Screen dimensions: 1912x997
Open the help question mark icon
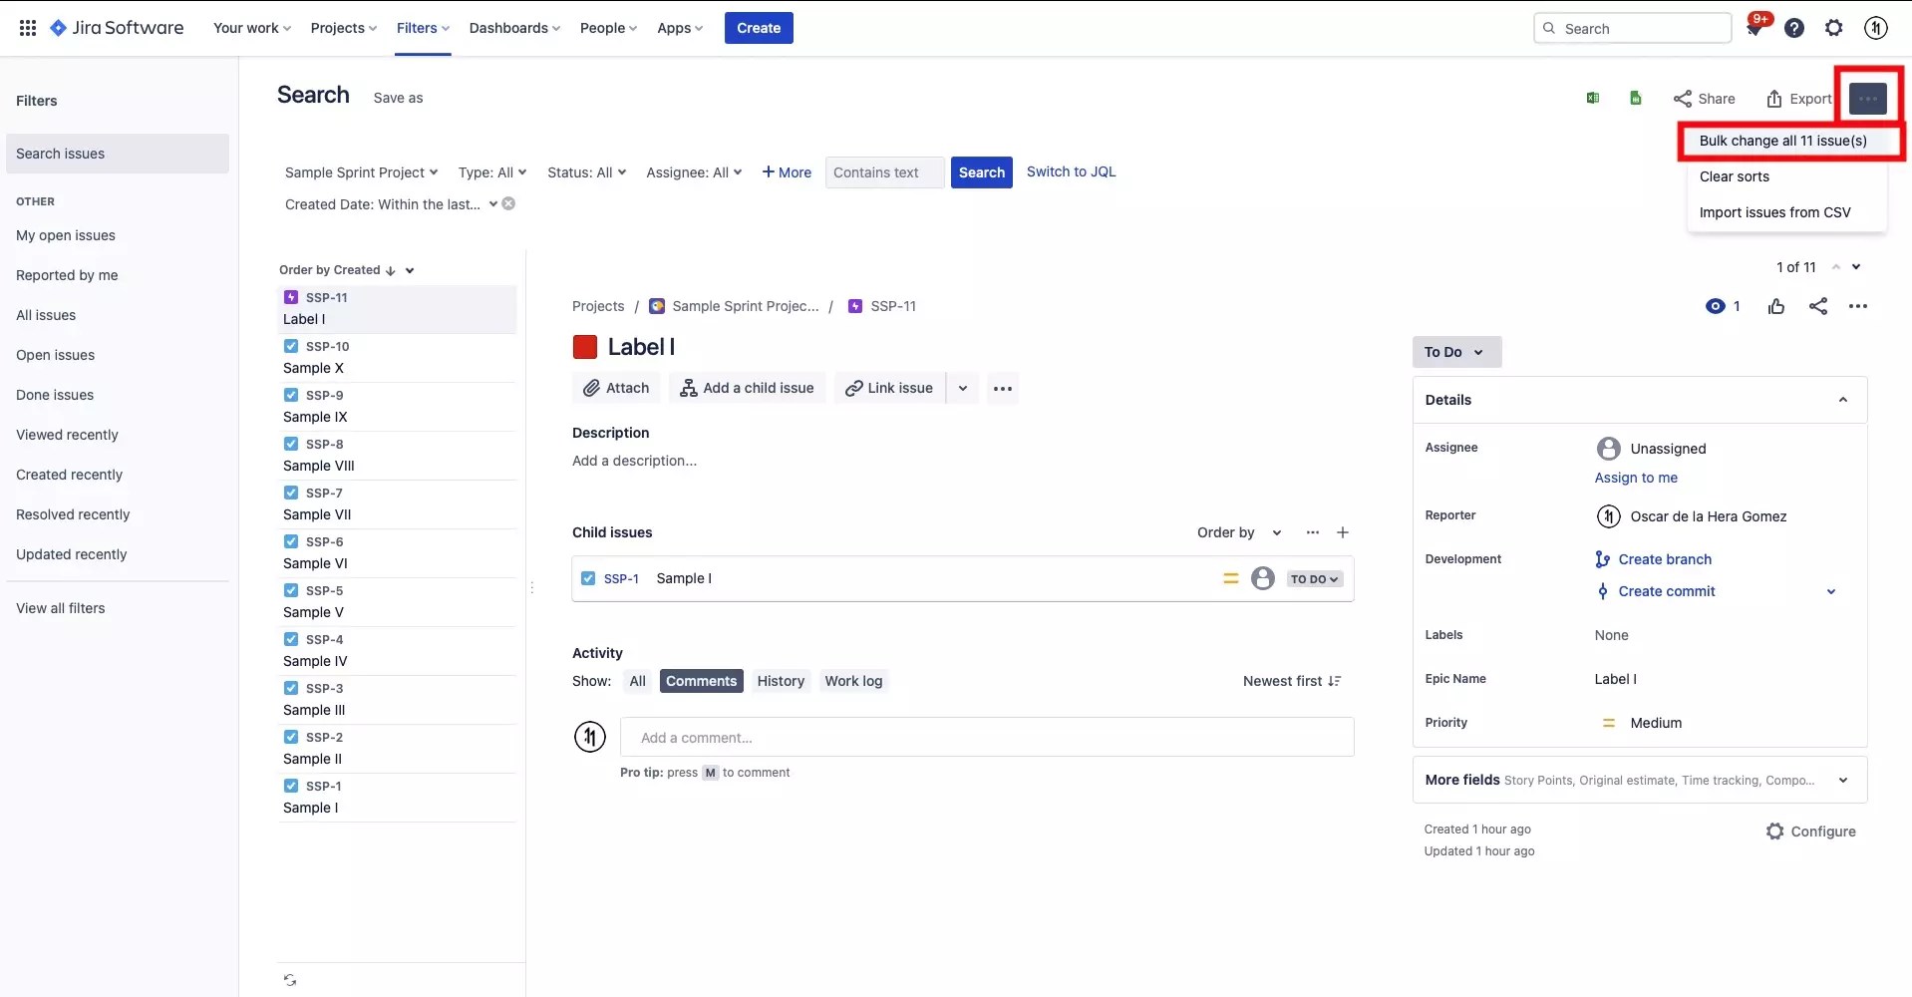click(1795, 27)
